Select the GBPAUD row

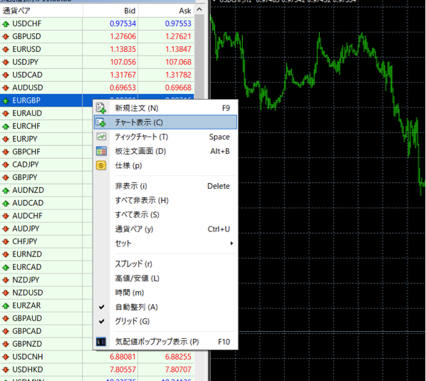tap(46, 318)
